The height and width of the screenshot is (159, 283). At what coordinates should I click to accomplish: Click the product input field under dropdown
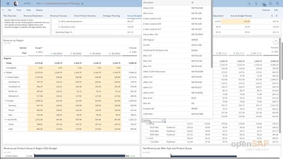[x=153, y=121]
